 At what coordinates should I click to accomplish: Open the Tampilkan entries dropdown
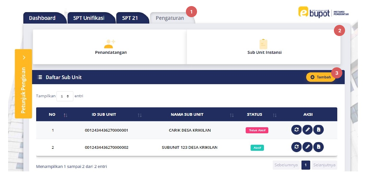pos(65,96)
